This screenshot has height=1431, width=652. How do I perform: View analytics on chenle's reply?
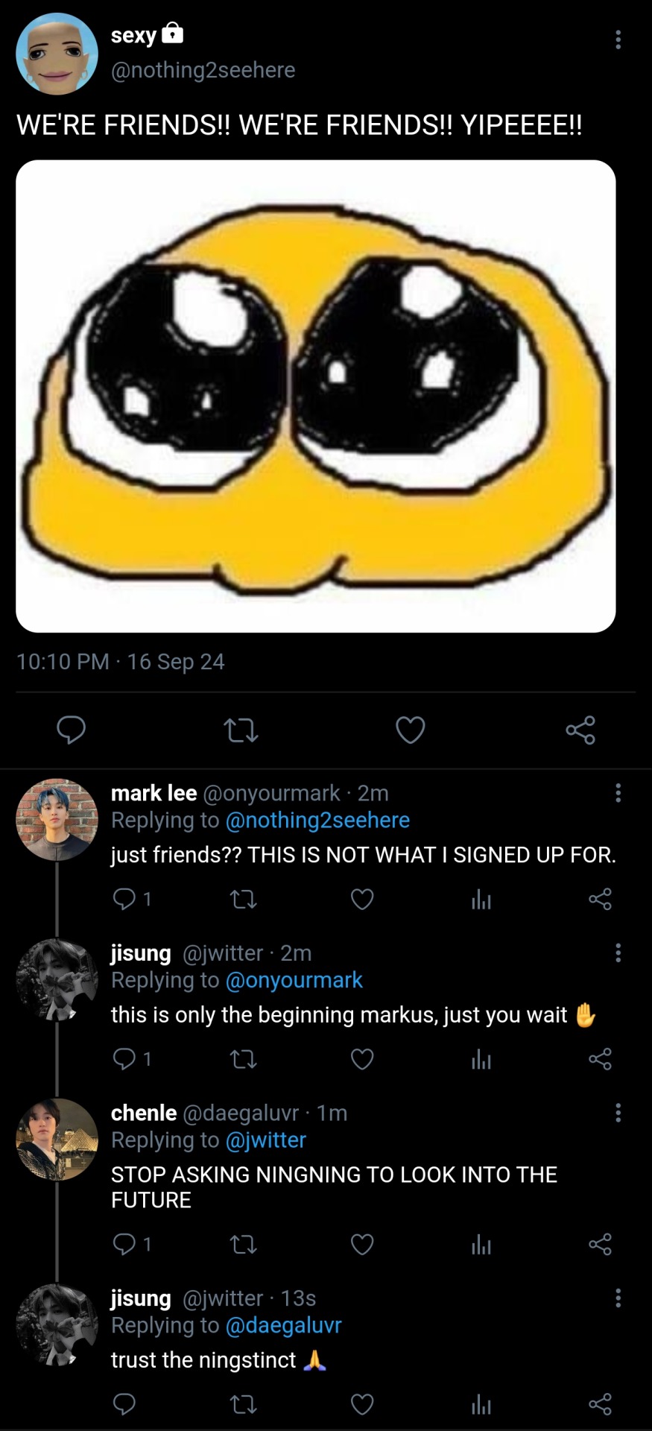coord(481,1244)
